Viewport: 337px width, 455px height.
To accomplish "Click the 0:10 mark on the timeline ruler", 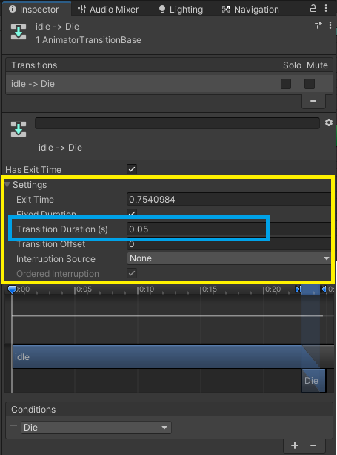I will (x=146, y=289).
